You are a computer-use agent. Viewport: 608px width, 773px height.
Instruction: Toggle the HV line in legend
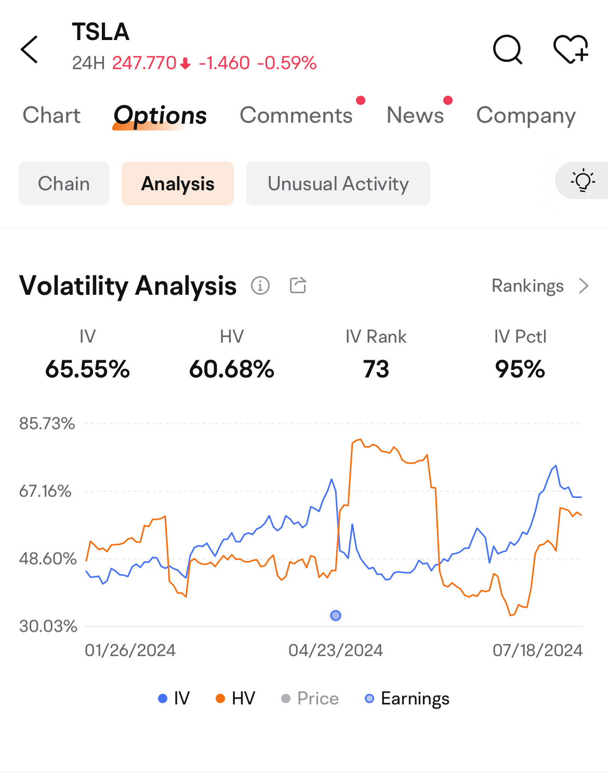point(235,698)
